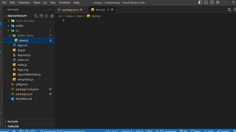Viewport: 236px width, 132px height.
Task: Change indentation via Spaces: 4
Action: [127, 131]
